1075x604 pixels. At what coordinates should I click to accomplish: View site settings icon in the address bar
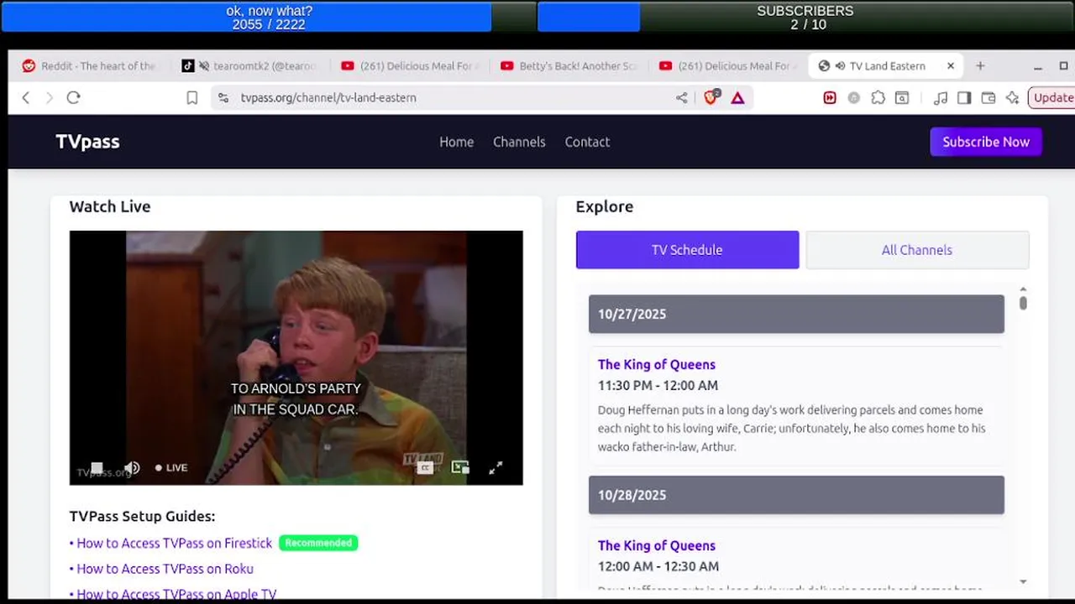[223, 97]
